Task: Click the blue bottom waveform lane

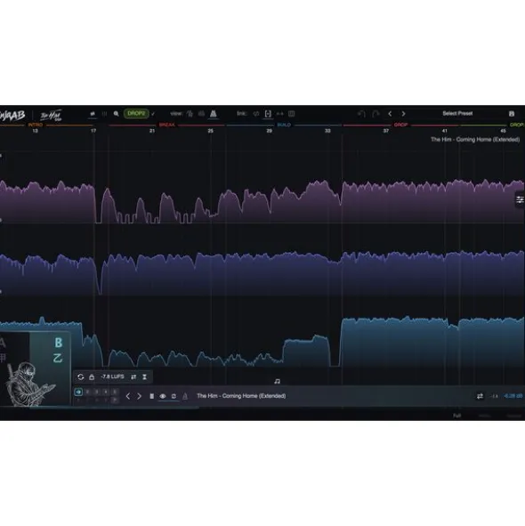Action: pyautogui.click(x=262, y=342)
